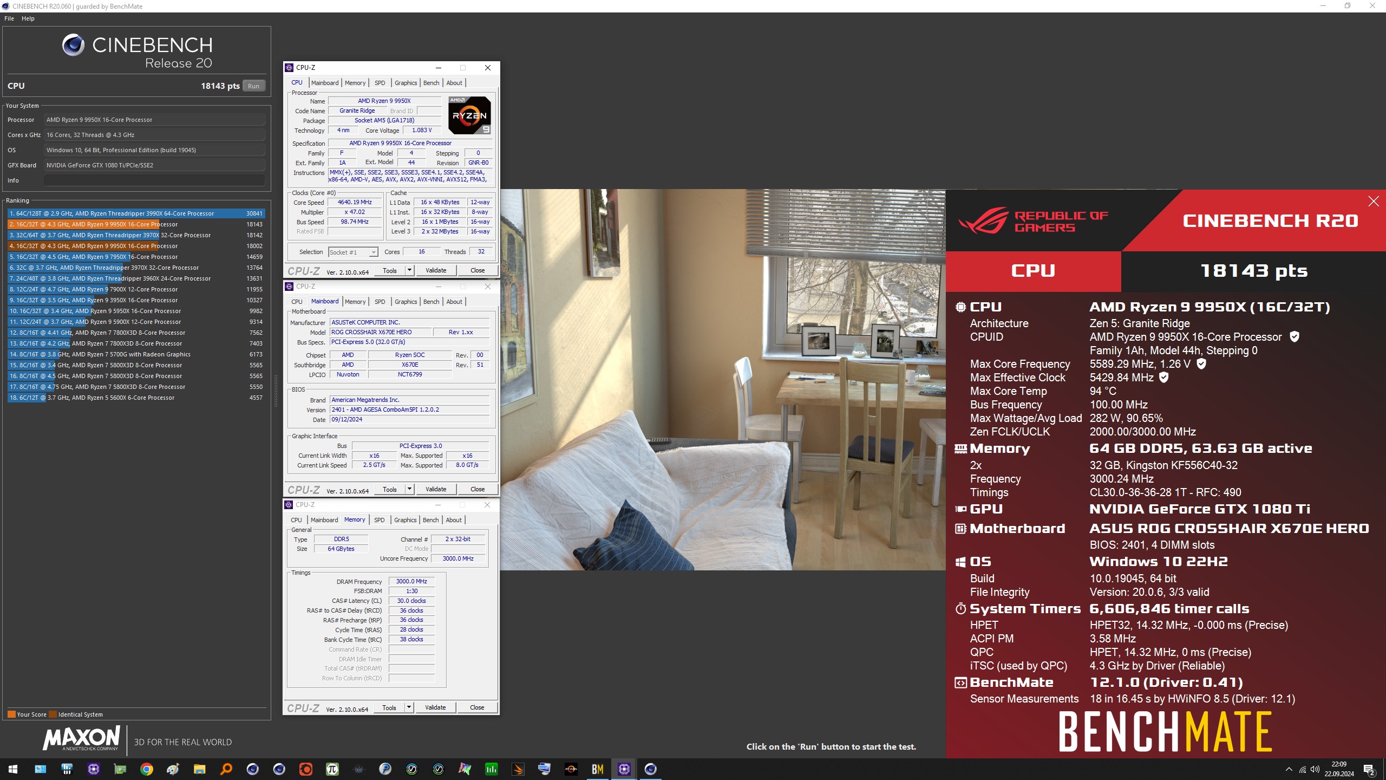Select Memory tab in Mainboard CPU-Z window
Viewport: 1386px width, 780px height.
[x=355, y=302]
